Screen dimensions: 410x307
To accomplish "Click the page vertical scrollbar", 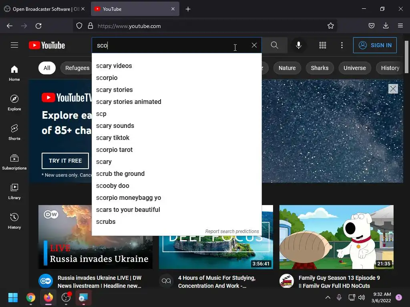I will coord(407,57).
